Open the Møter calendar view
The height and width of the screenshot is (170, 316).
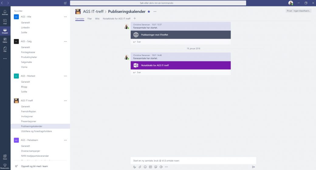(5, 40)
